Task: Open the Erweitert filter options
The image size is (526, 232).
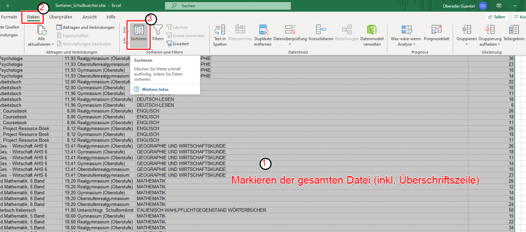Action: point(177,44)
